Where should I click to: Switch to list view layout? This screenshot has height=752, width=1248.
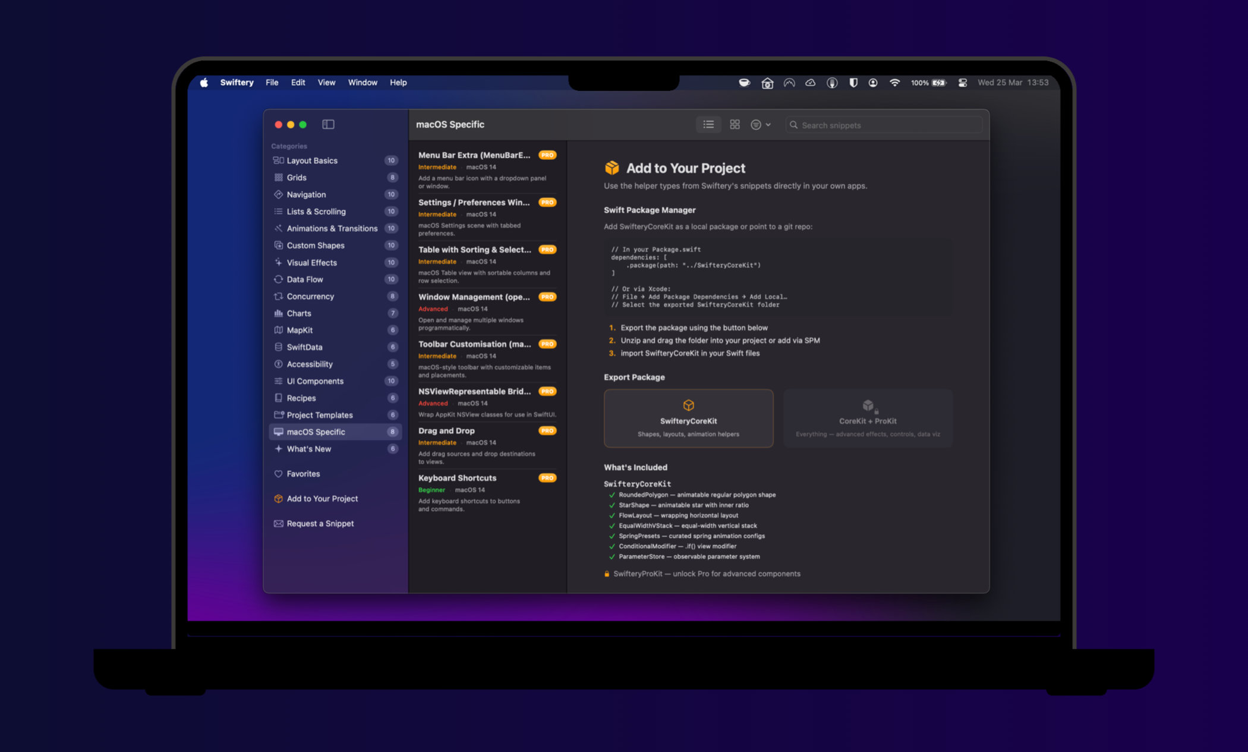coord(708,124)
